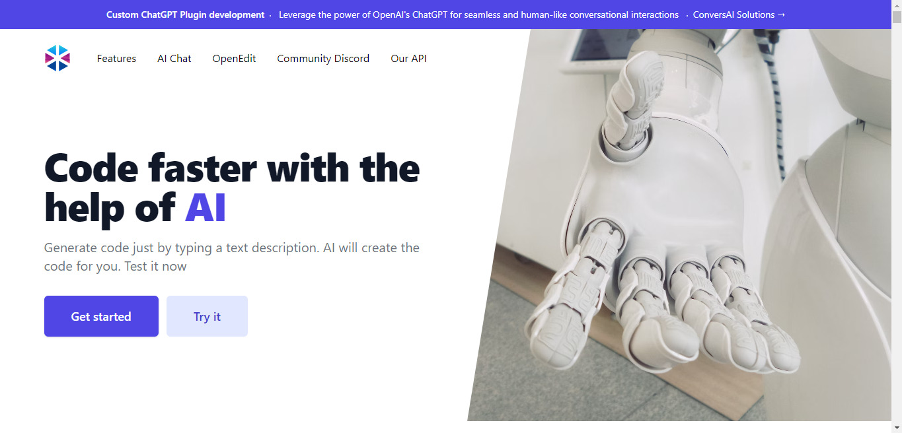Viewport: 902px width, 433px height.
Task: Click the Get started button
Action: pos(101,316)
